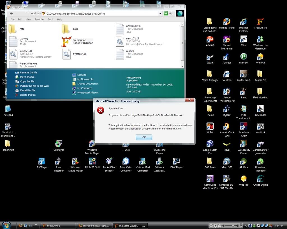
Task: Close the Runtime Library error dialog
Action: pos(190,100)
